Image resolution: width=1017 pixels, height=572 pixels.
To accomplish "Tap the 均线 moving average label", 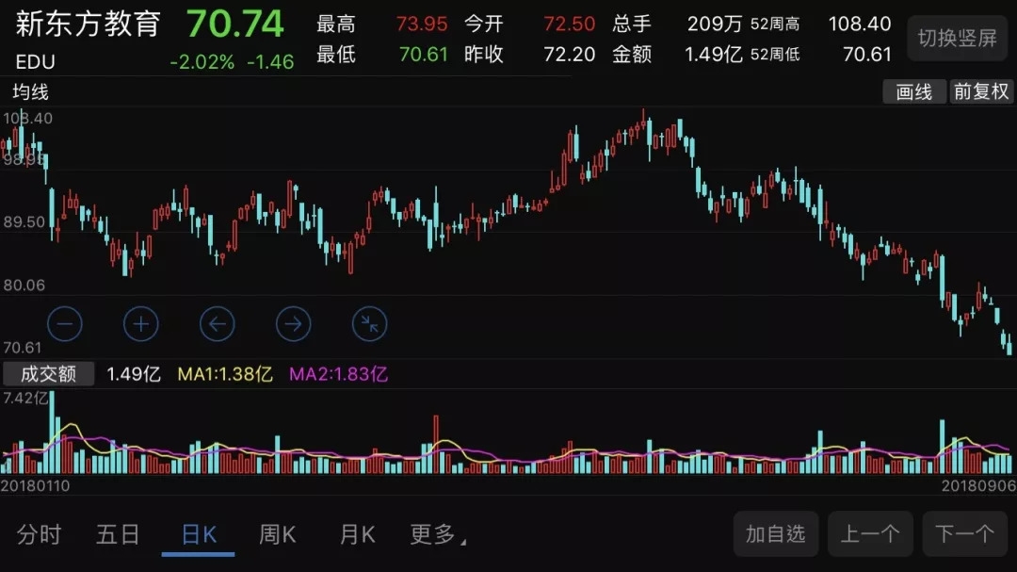I will 30,92.
